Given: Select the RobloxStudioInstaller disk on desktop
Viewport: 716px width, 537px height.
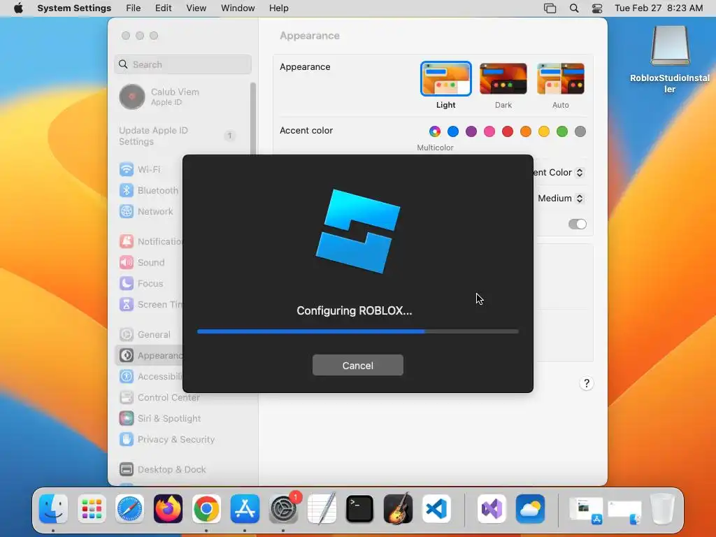Looking at the screenshot, I should 669,59.
